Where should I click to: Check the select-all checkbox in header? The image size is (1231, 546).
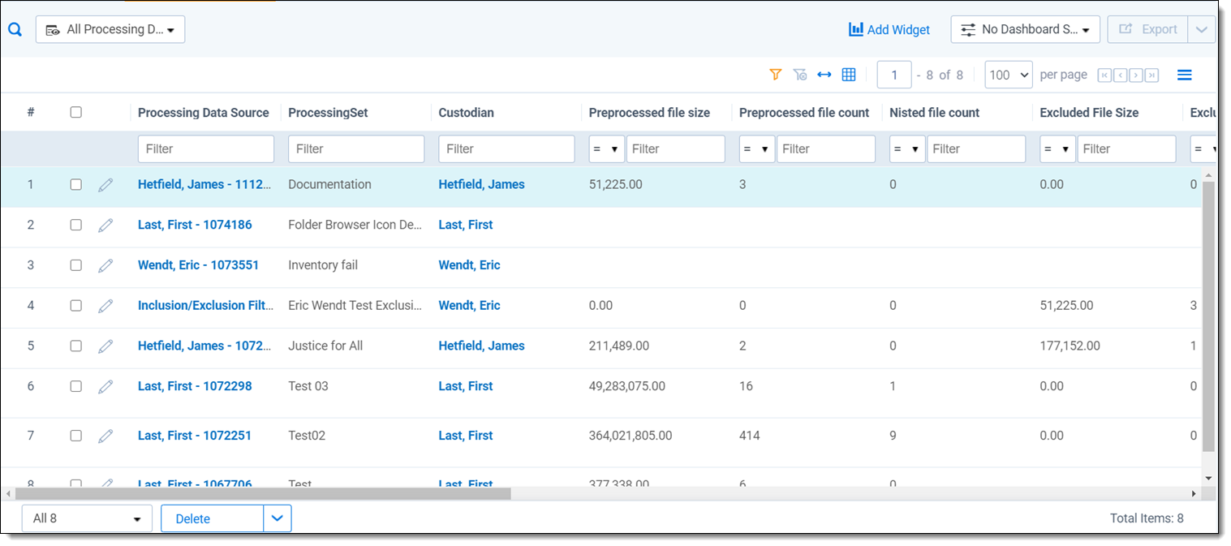coord(75,113)
